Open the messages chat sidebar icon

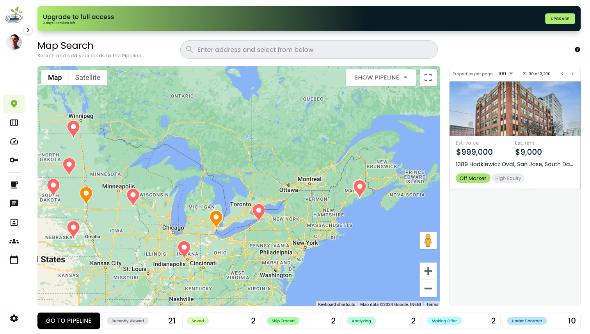coord(14,203)
